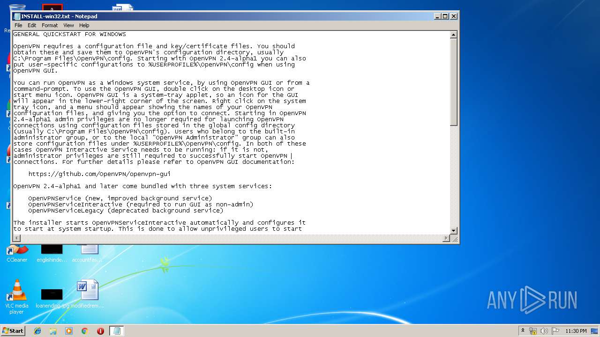Image resolution: width=600 pixels, height=337 pixels.
Task: Click the vertical scrollbar thumb
Action: tap(453, 82)
